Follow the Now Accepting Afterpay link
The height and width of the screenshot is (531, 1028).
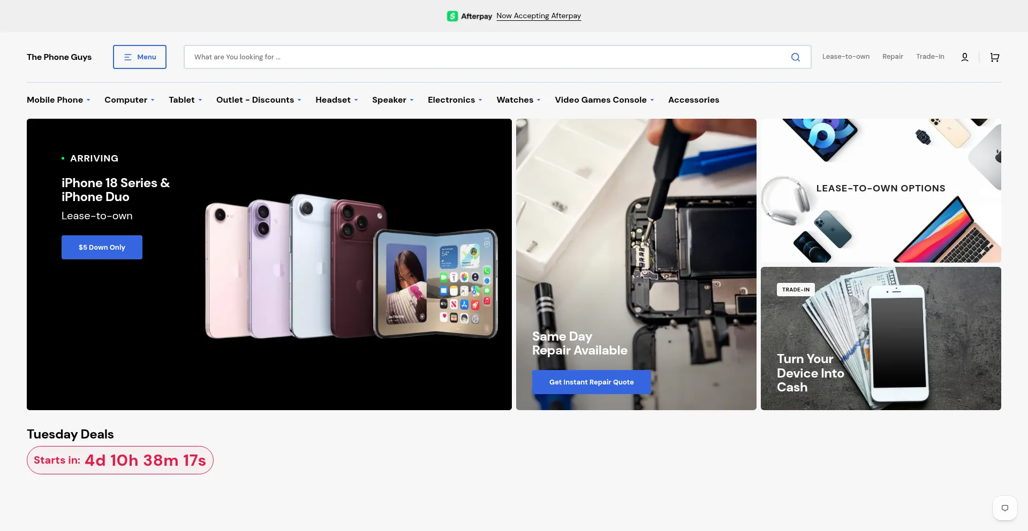(x=539, y=16)
